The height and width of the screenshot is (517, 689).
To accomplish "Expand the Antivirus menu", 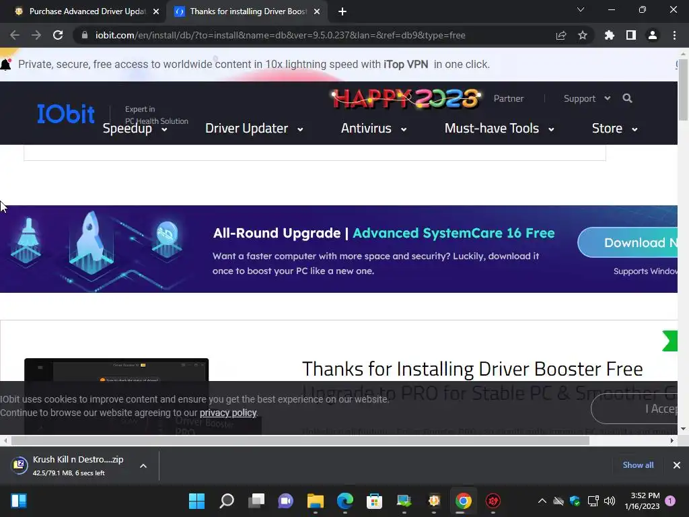I will tap(373, 129).
